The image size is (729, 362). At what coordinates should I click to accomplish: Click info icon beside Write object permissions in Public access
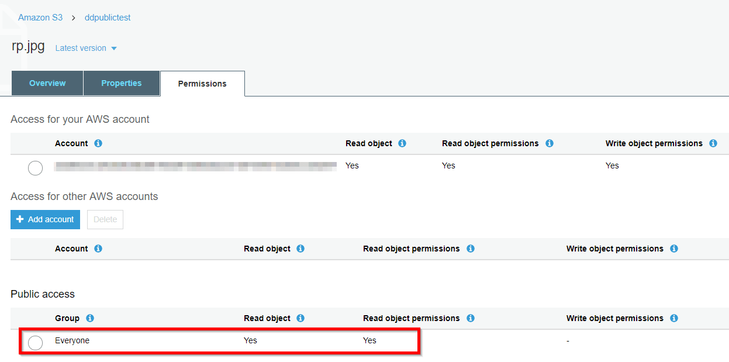[674, 318]
